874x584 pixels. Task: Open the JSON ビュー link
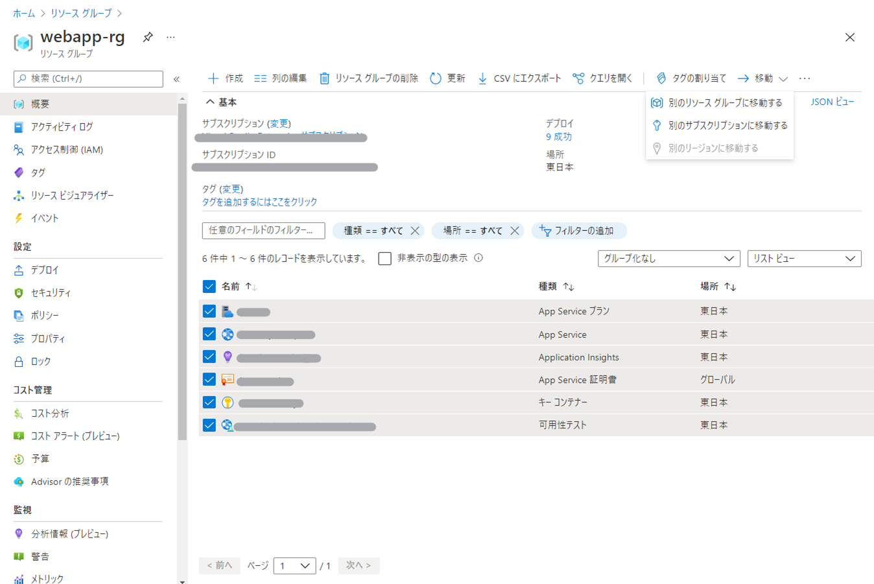pyautogui.click(x=833, y=102)
